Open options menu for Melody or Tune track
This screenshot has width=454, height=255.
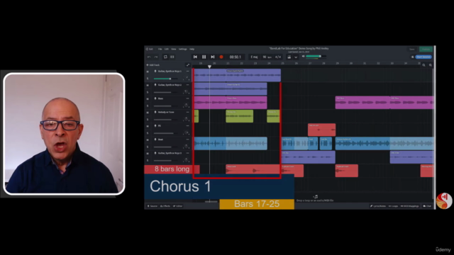(187, 112)
